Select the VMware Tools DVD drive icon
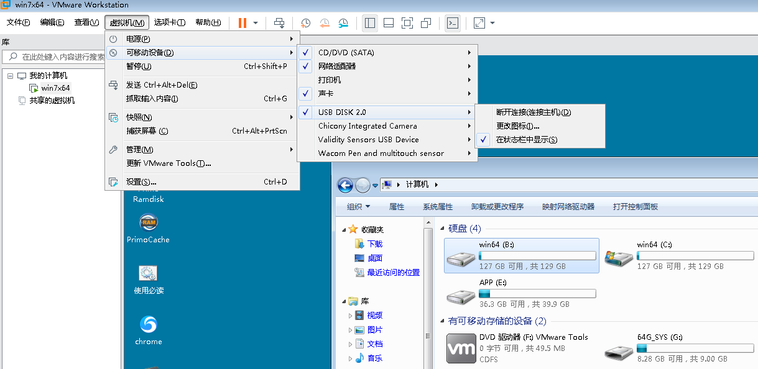This screenshot has width=758, height=369. click(461, 348)
